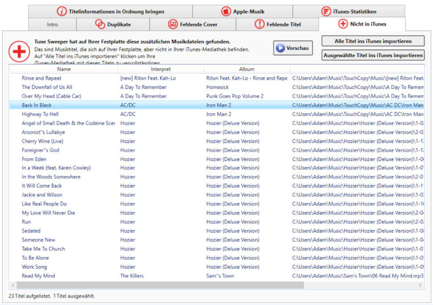Click the Fehlende Titel exclamation icon
This screenshot has width=433, height=305.
(x=259, y=24)
